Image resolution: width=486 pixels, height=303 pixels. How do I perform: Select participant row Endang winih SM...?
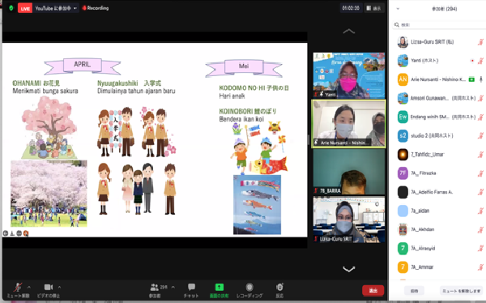[439, 117]
